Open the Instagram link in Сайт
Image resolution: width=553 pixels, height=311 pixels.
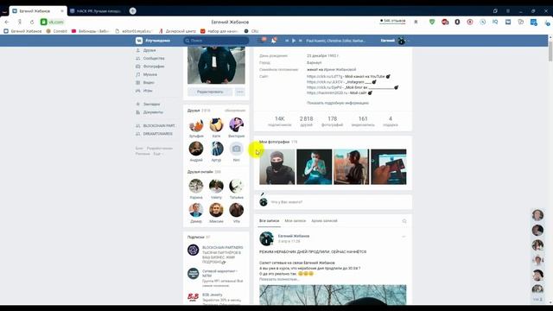point(325,82)
